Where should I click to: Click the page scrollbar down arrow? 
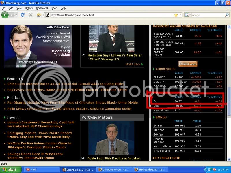pos(229,159)
